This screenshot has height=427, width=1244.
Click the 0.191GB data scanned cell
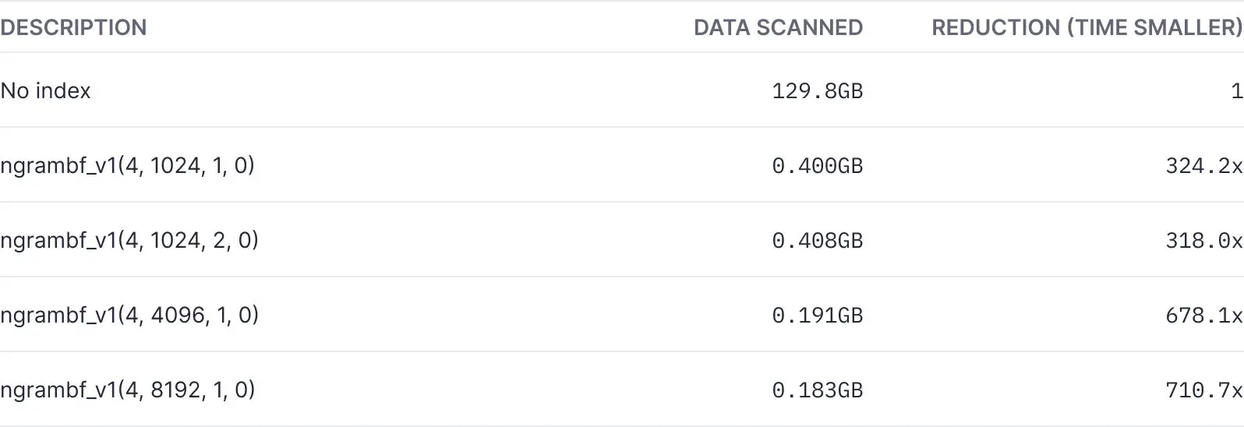point(817,315)
